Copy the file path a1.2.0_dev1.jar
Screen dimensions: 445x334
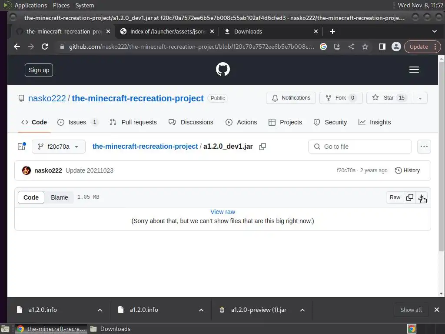click(x=262, y=147)
